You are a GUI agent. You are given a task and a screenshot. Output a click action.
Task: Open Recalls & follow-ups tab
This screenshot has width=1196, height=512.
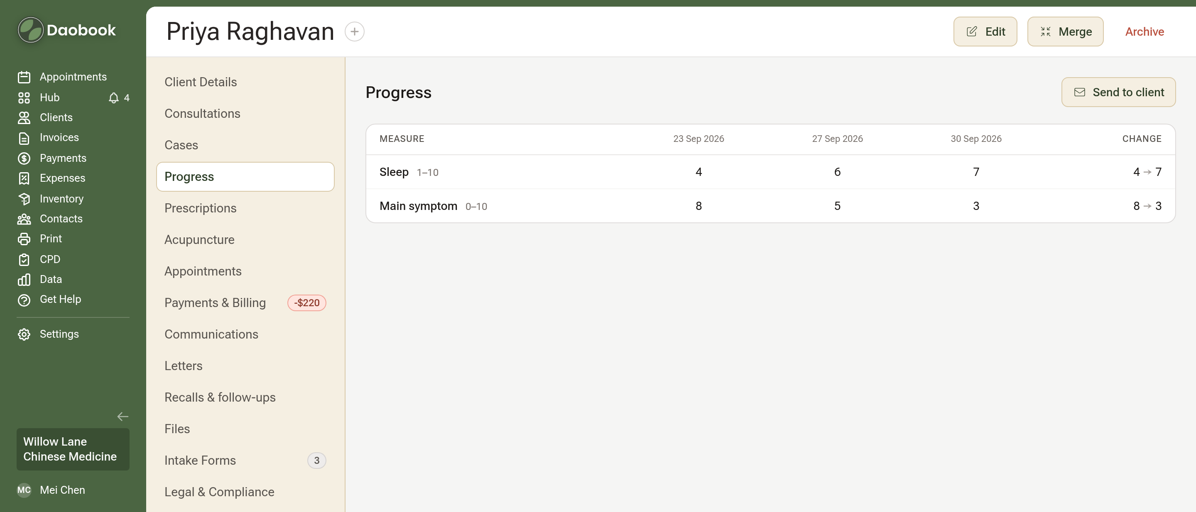(245, 397)
